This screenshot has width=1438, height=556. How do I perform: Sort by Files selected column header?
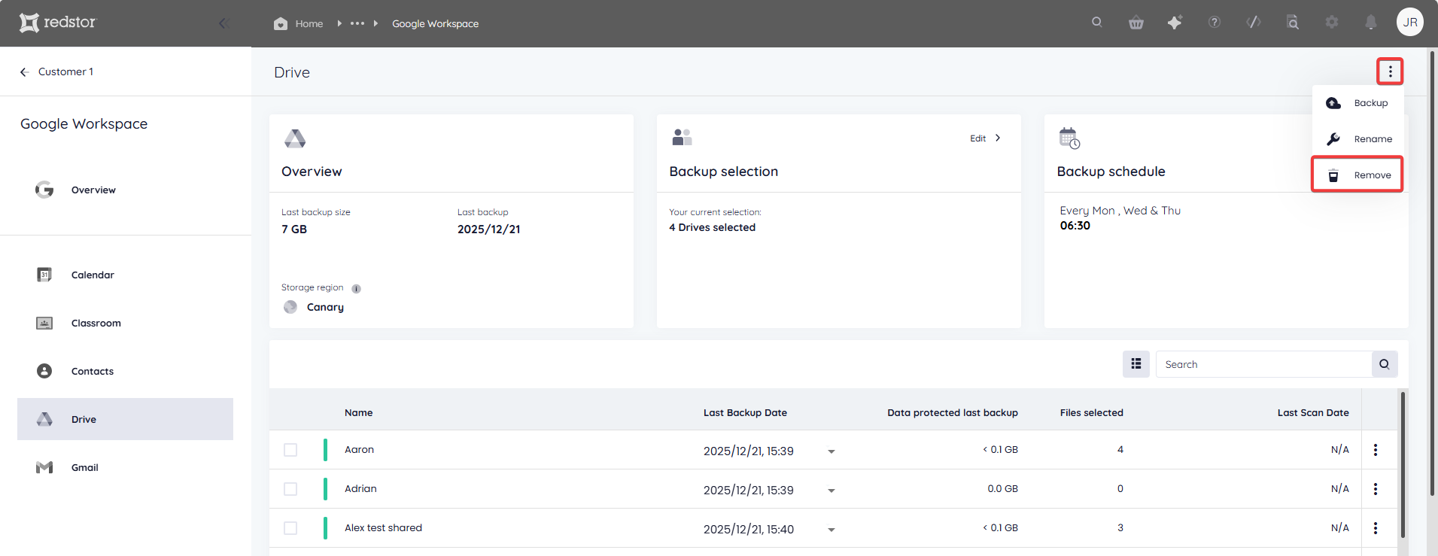(x=1091, y=412)
